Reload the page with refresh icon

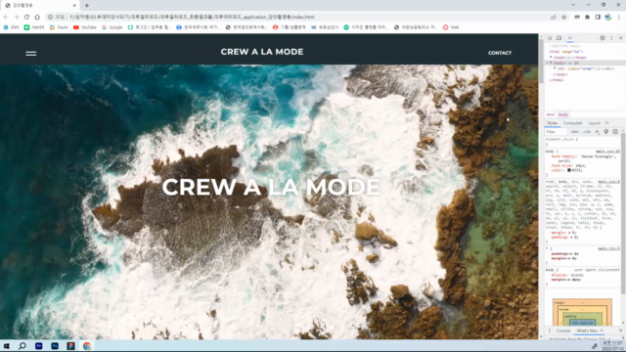[x=26, y=17]
